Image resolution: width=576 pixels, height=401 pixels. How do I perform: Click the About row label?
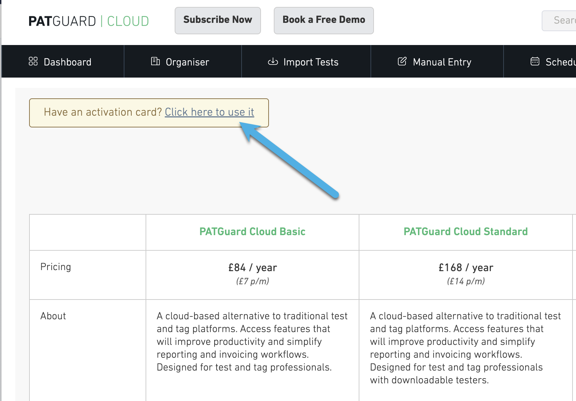coord(53,316)
